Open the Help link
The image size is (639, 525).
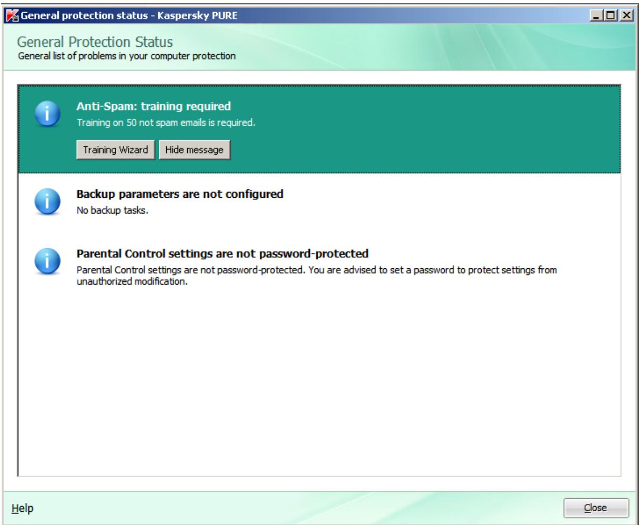coord(23,508)
